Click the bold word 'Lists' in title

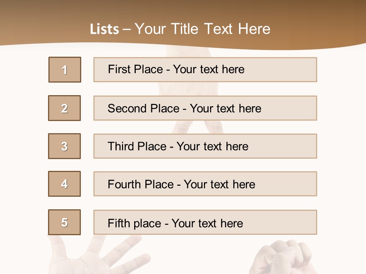tap(104, 29)
